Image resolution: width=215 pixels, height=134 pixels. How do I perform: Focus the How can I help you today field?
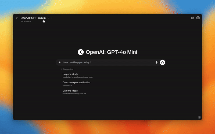108,62
